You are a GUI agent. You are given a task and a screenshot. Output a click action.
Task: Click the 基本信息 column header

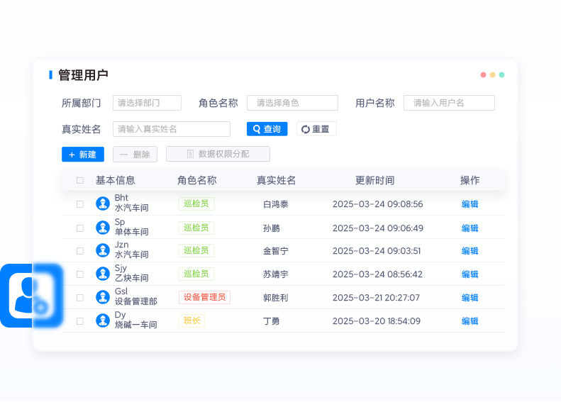click(x=115, y=181)
